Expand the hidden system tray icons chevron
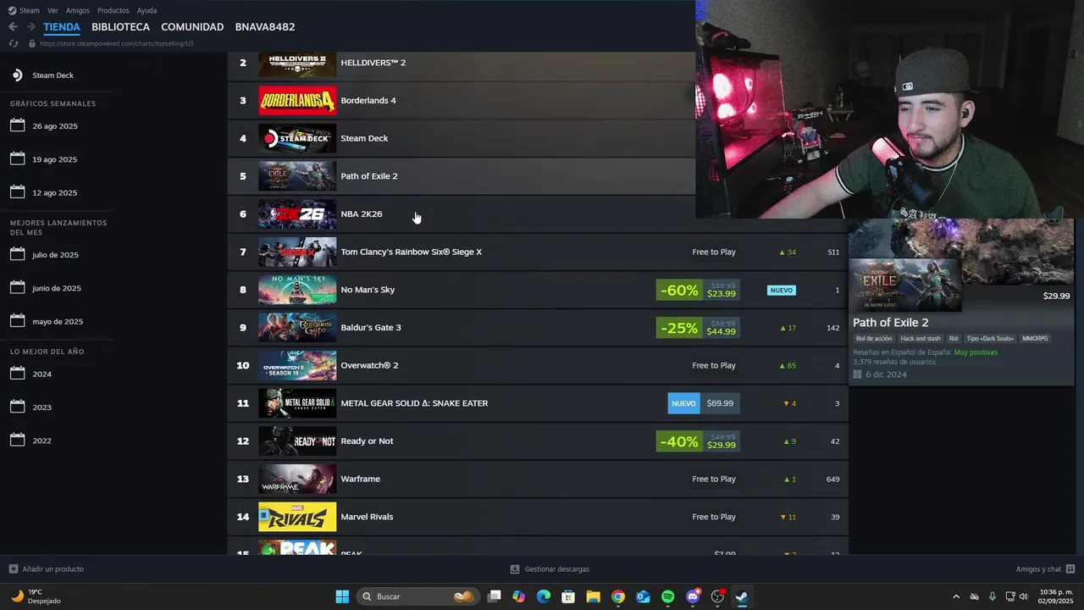The height and width of the screenshot is (610, 1084). 956,596
